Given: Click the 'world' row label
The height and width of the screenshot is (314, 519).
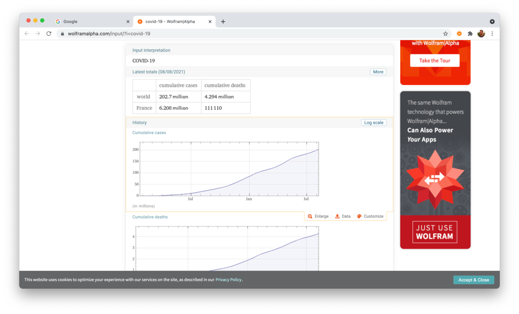Looking at the screenshot, I should (x=144, y=97).
